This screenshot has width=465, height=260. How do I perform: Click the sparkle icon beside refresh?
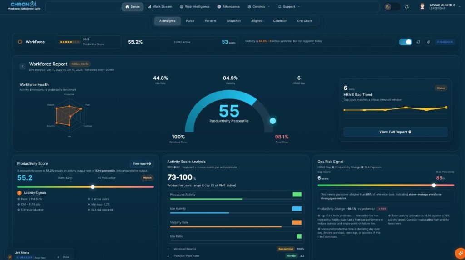click(x=429, y=42)
